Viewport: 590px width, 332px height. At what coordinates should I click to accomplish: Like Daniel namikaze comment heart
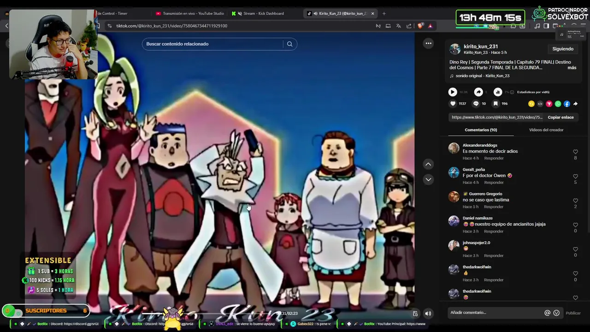coord(575,225)
